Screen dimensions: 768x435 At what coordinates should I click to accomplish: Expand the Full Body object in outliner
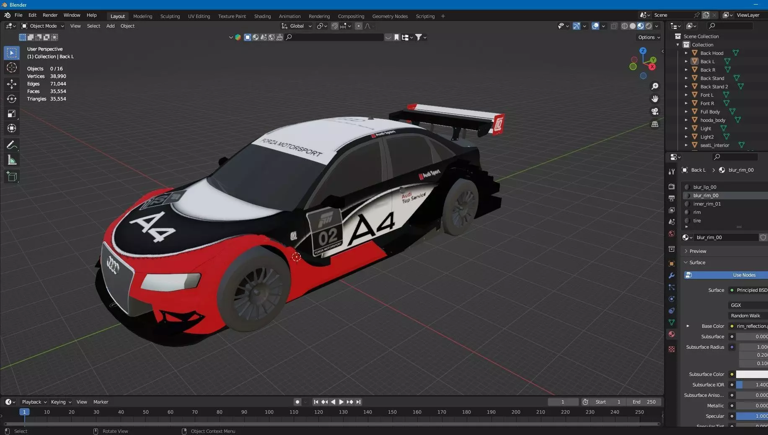[x=686, y=112]
